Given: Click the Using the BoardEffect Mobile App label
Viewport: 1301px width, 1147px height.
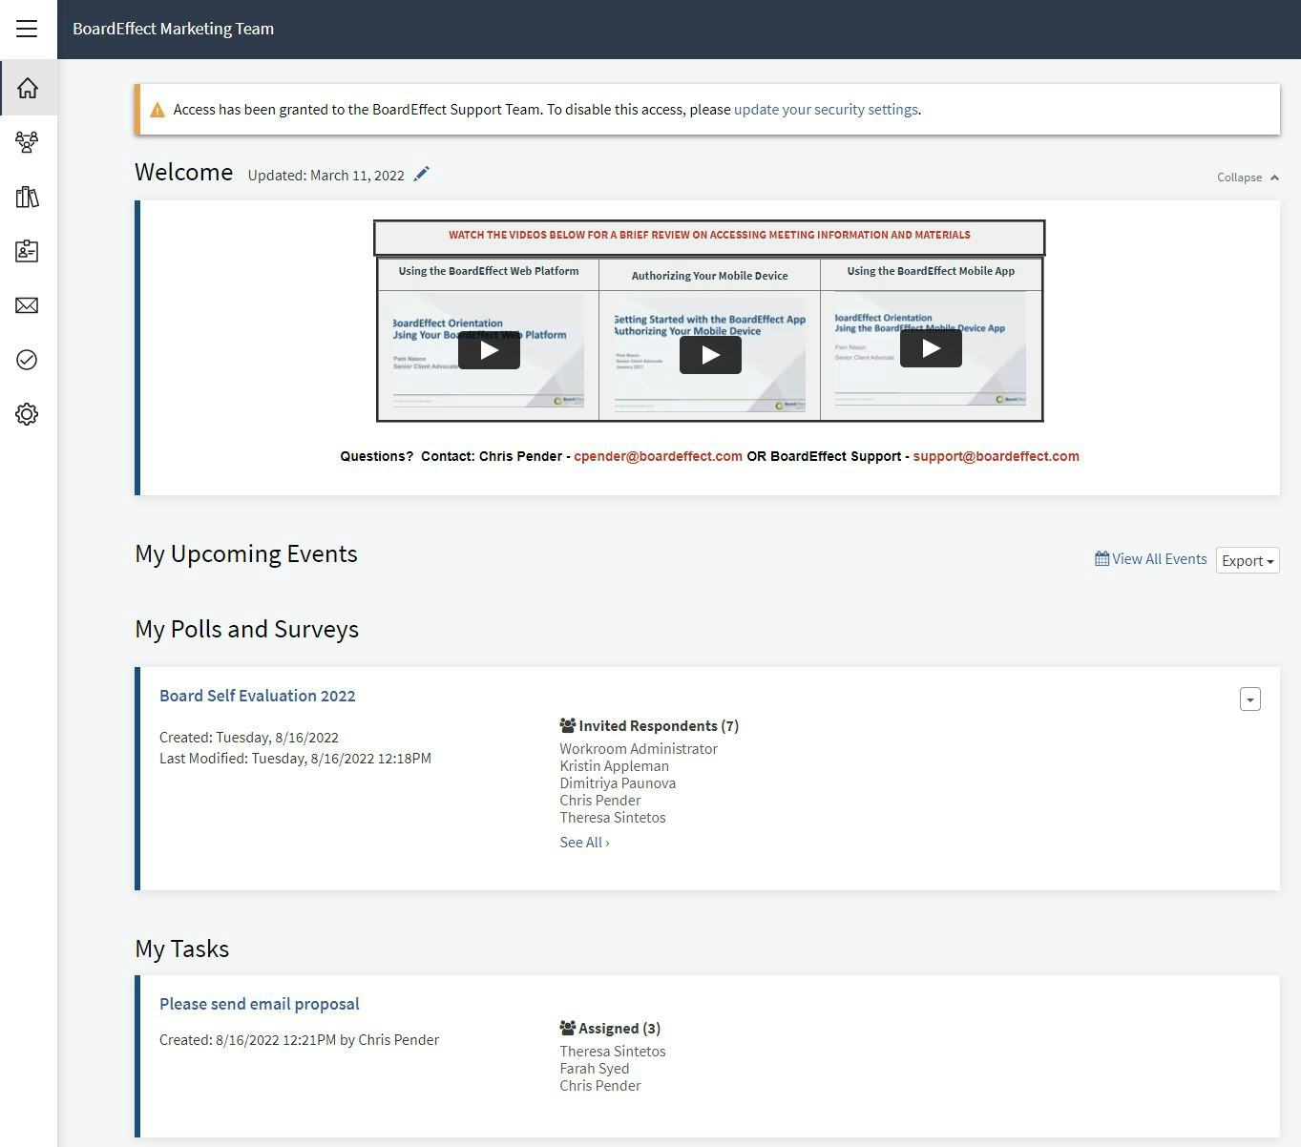Looking at the screenshot, I should [x=931, y=271].
